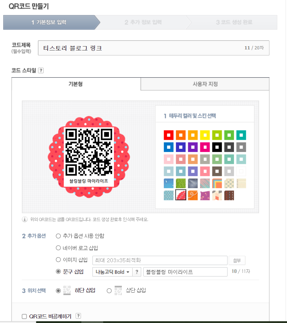
Task: Pick the white border color
Action: pyautogui.click(x=241, y=171)
